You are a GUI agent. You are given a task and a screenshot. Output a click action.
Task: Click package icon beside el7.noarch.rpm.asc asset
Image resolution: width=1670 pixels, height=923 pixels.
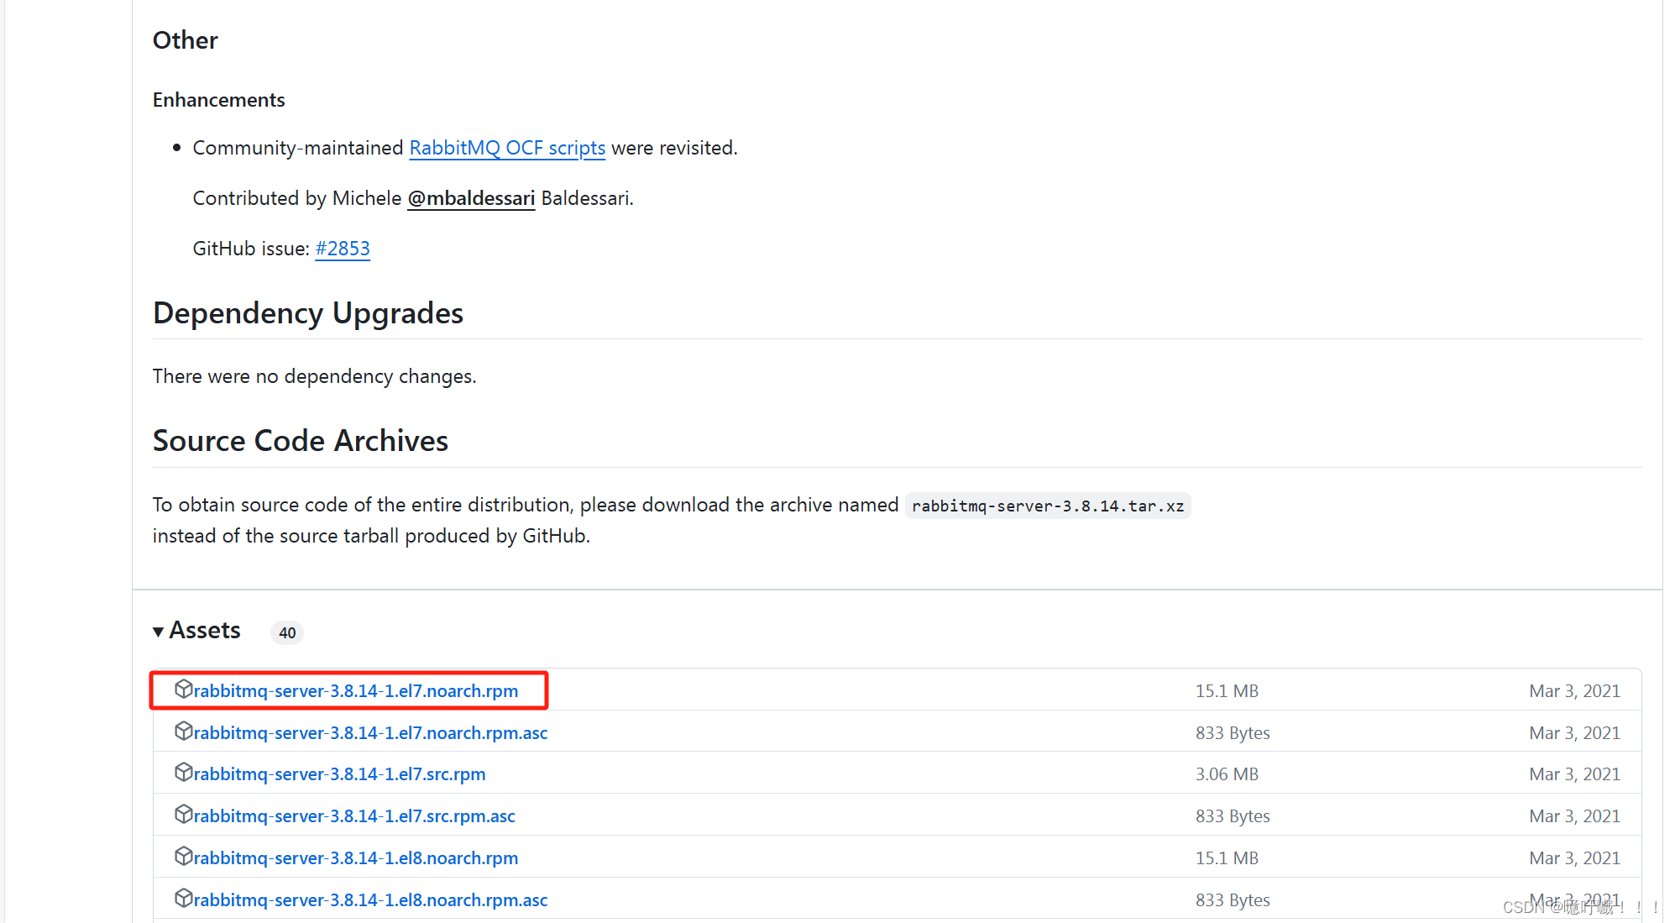[x=183, y=732]
